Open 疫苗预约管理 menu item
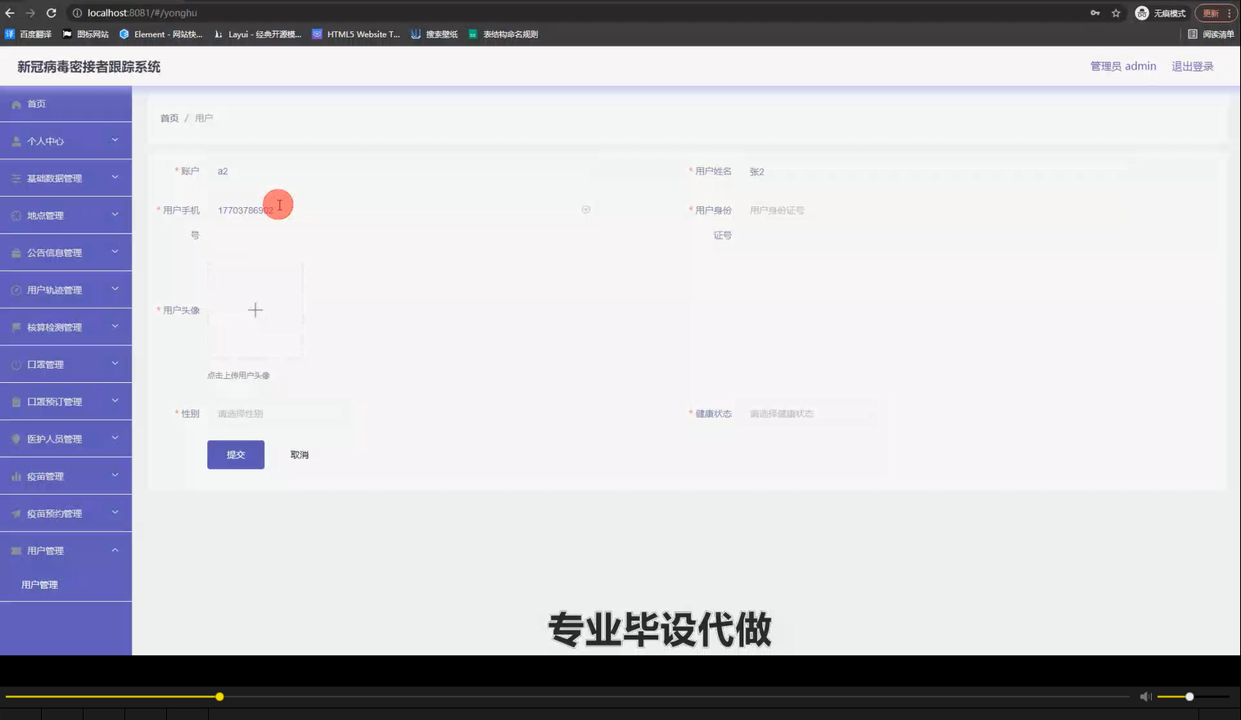 [65, 514]
